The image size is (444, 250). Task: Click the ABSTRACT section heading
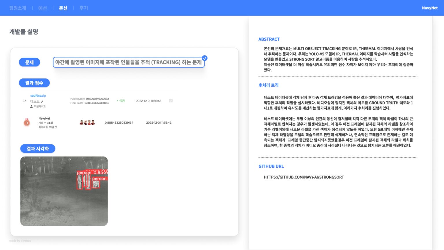click(269, 39)
